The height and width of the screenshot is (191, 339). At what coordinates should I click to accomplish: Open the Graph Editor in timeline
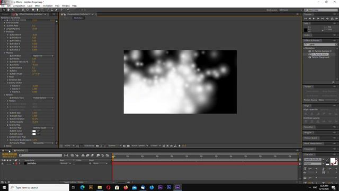click(108, 155)
